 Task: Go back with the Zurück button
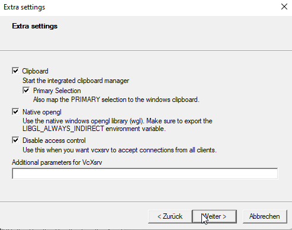(170, 216)
